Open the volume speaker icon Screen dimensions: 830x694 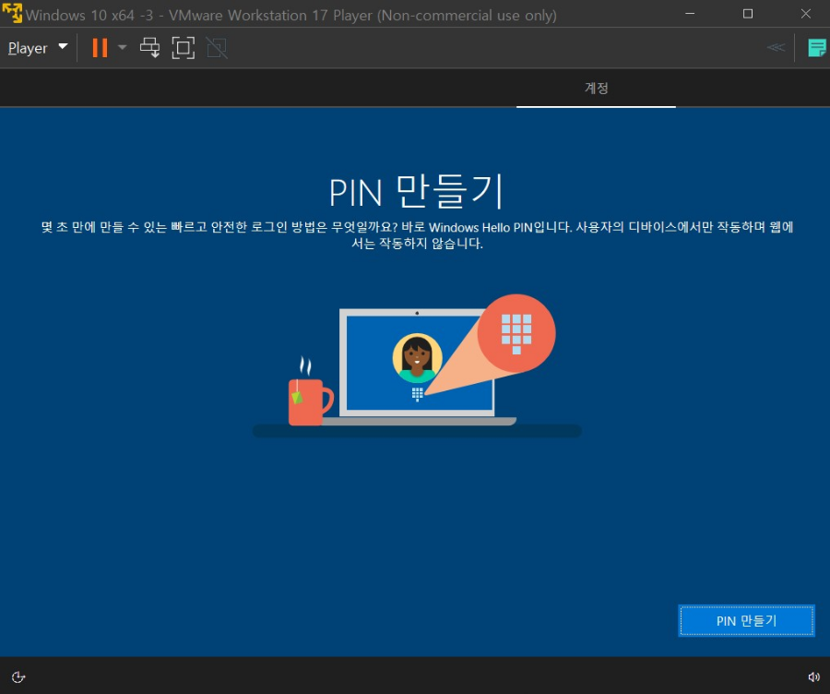pos(813,677)
